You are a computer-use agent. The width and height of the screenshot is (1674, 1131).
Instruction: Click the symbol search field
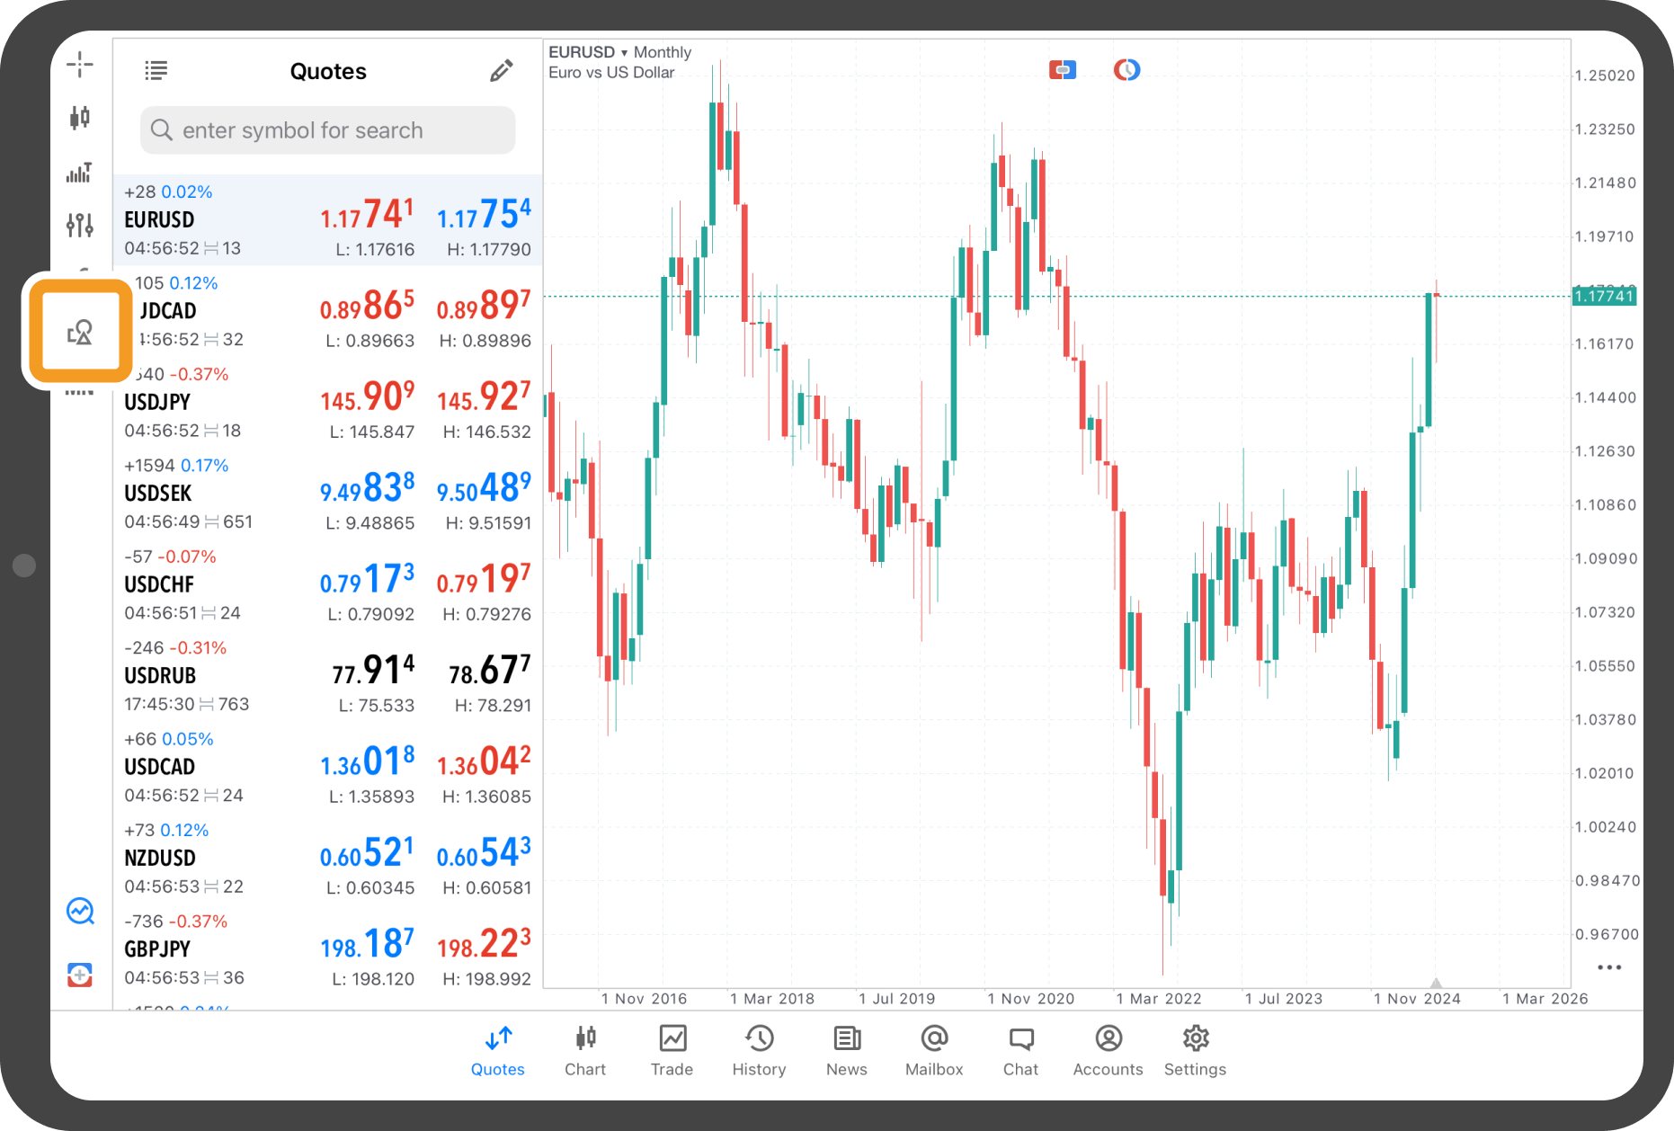pyautogui.click(x=328, y=130)
